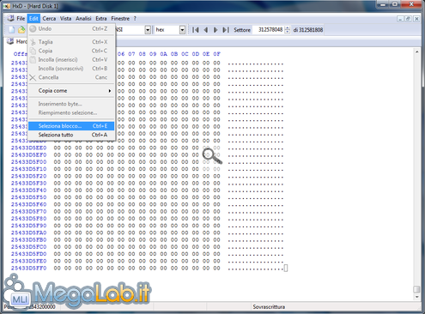This screenshot has width=425, height=314.
Task: Click the vertical scrollbar up arrow
Action: tap(417, 52)
